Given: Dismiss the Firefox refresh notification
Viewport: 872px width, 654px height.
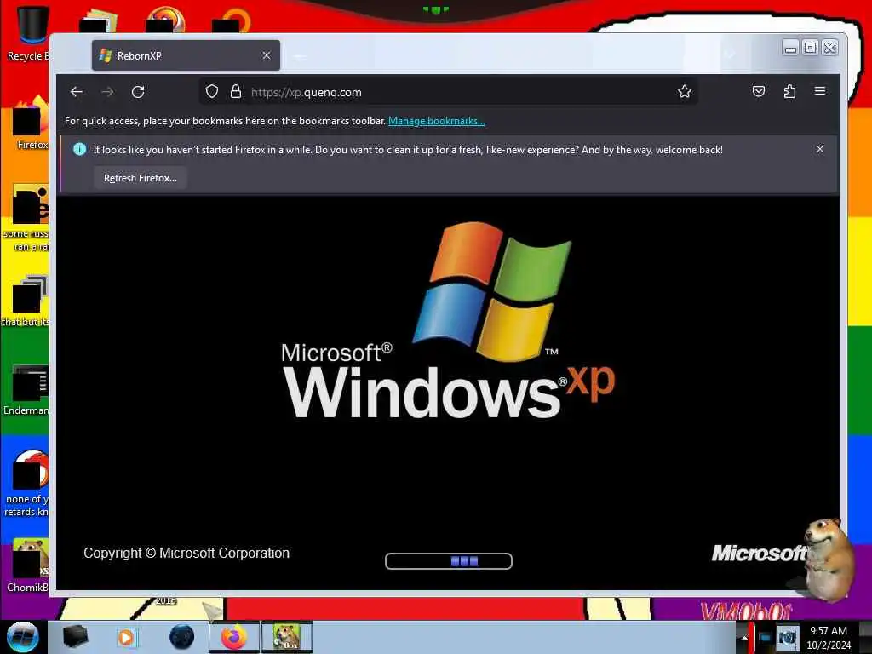Looking at the screenshot, I should pyautogui.click(x=820, y=149).
